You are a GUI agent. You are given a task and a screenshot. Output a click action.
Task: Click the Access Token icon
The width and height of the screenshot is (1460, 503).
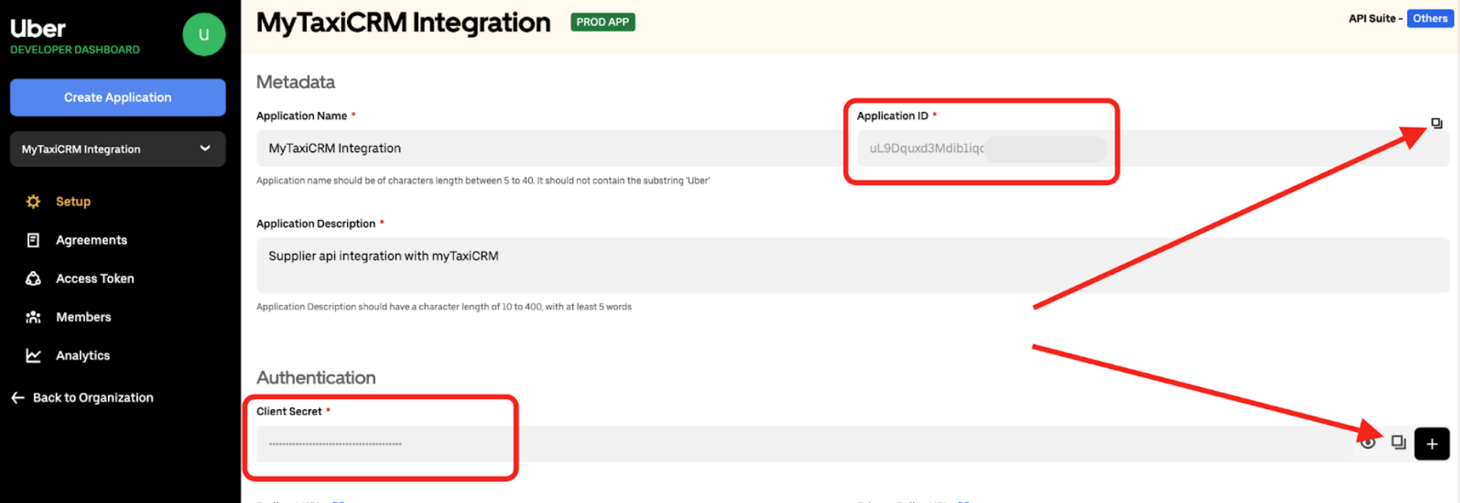pyautogui.click(x=33, y=278)
